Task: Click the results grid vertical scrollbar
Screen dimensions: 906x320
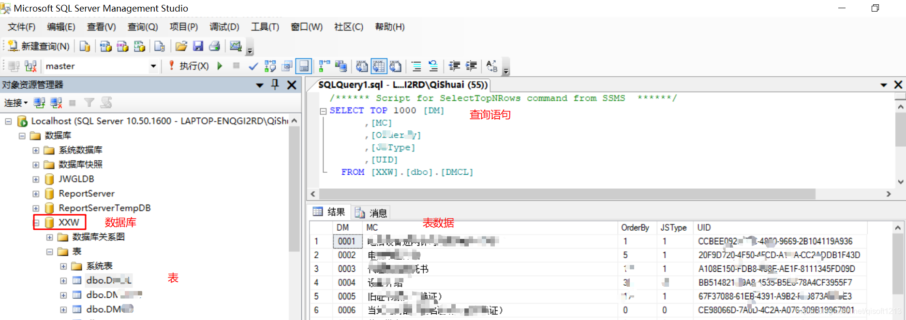Action: pyautogui.click(x=898, y=264)
